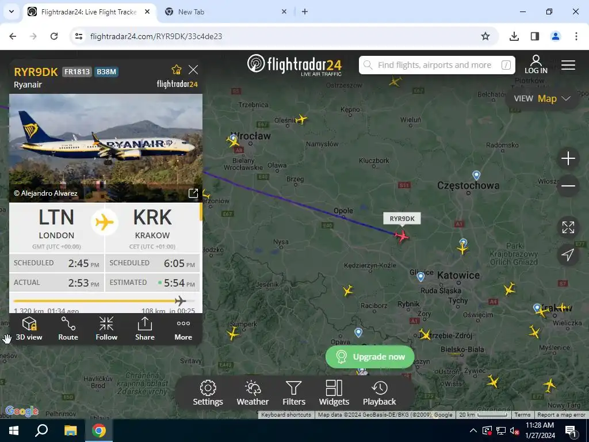Open Weather layers
The height and width of the screenshot is (442, 589).
click(x=253, y=393)
